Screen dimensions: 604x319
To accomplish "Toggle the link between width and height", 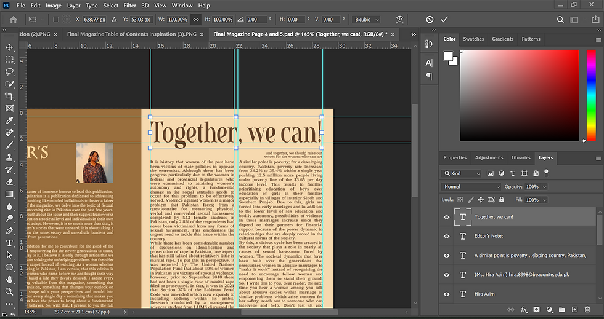I will [196, 20].
